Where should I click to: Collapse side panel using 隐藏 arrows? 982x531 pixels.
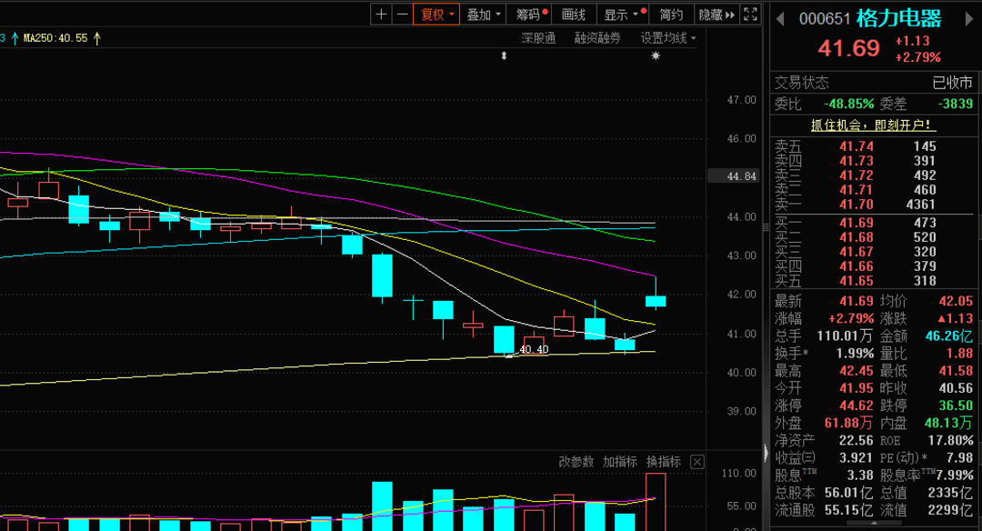coord(716,15)
